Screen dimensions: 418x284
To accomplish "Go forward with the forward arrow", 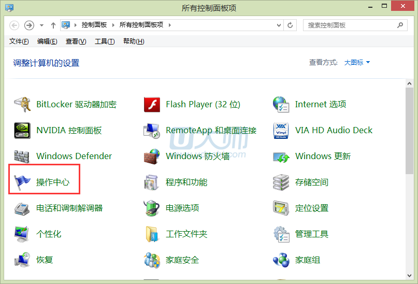I will click(29, 25).
